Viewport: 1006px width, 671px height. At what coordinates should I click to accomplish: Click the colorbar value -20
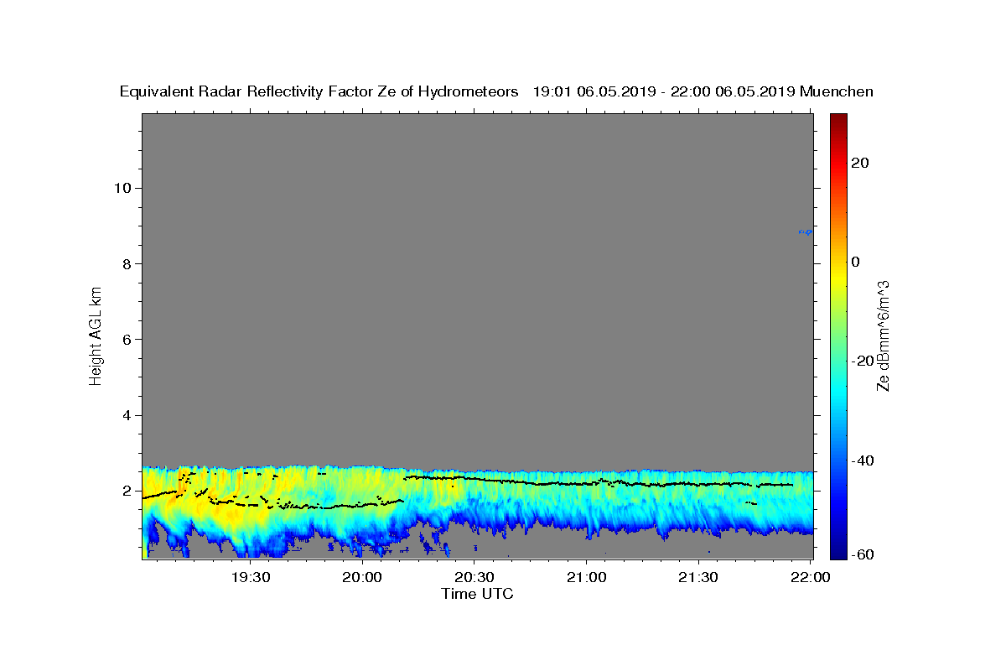tap(861, 361)
